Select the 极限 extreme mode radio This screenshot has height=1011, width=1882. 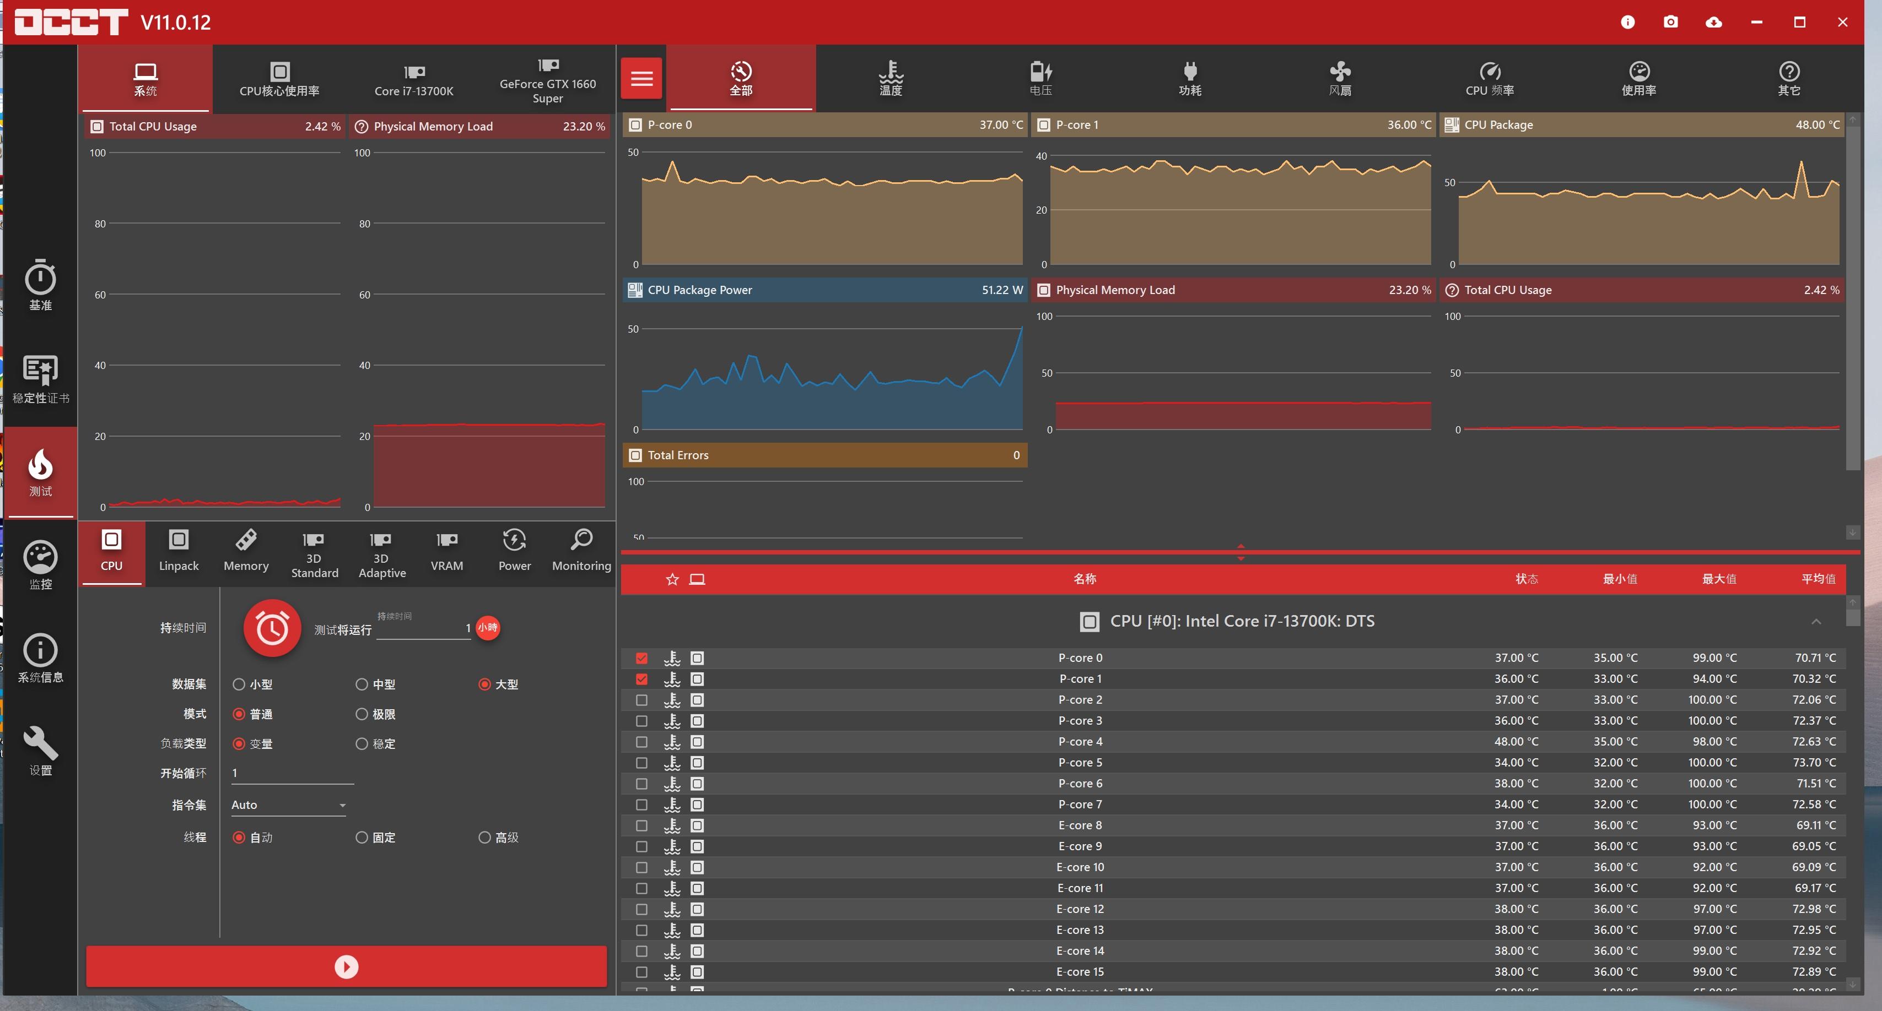click(361, 714)
